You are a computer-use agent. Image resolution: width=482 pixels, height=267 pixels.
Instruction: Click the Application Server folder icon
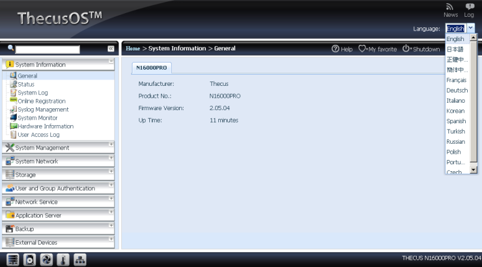(10, 215)
